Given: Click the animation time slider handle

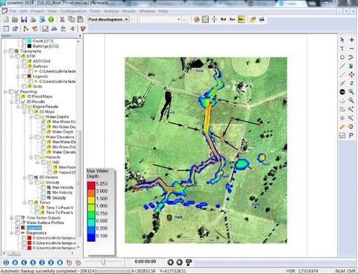Looking at the screenshot, I should 104,262.
